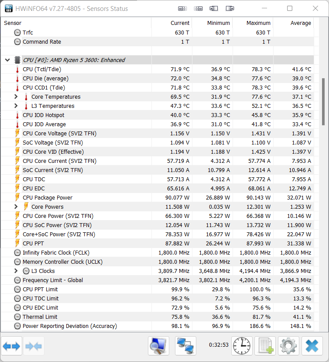This screenshot has width=329, height=362.
Task: Click the 4,200.1 MHz maximum frequency limit
Action: 255,280
